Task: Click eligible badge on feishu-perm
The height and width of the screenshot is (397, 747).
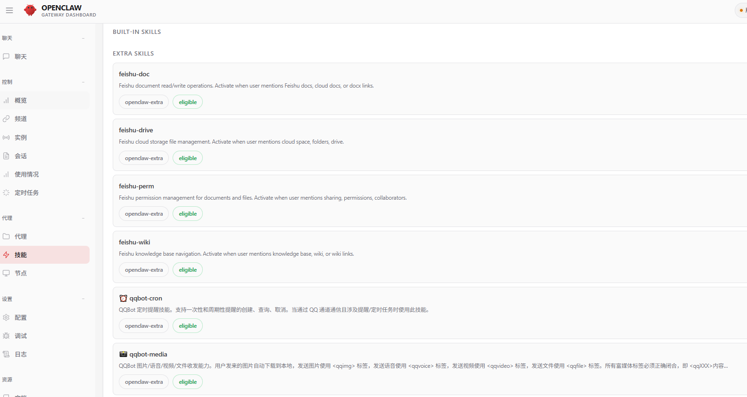Action: [188, 214]
